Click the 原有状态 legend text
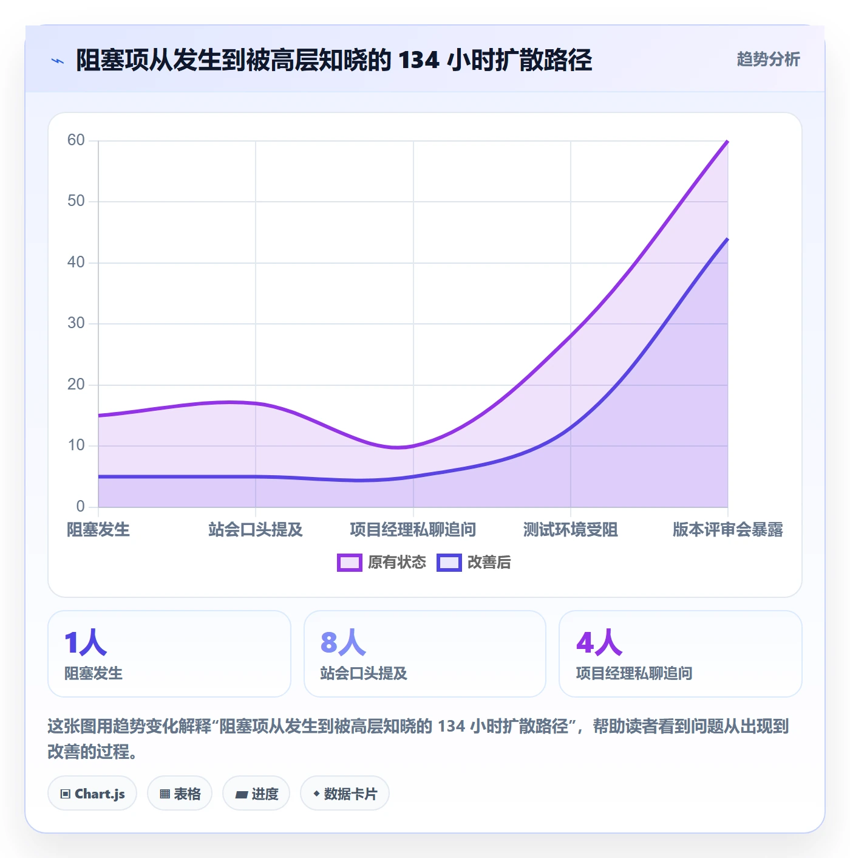850x858 pixels. (x=397, y=563)
